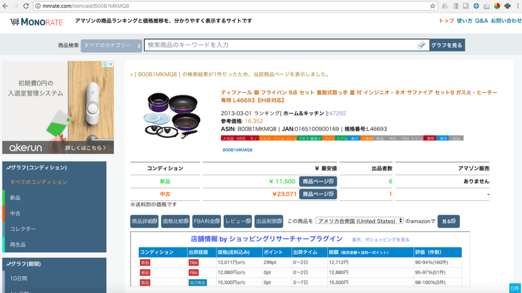Click the browser forward arrow
The width and height of the screenshot is (522, 293).
pyautogui.click(x=16, y=6)
